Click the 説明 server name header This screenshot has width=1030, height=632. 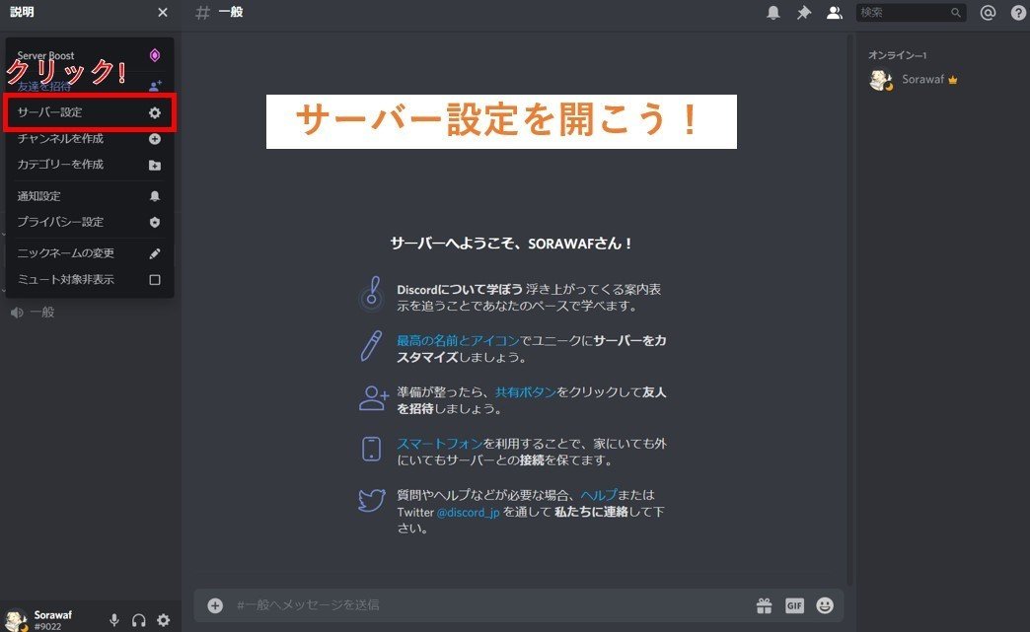(x=23, y=12)
